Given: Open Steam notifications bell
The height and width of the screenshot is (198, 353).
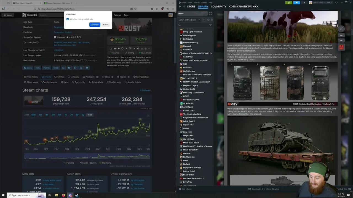Looking at the screenshot, I should click(304, 2).
